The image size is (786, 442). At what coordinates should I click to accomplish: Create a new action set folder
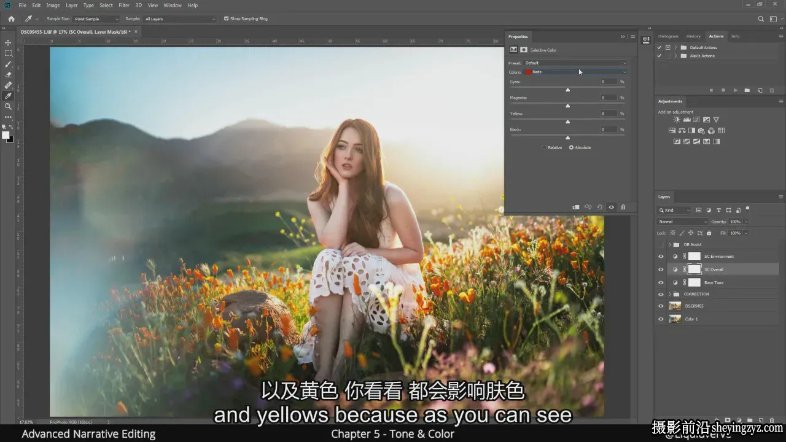[747, 90]
